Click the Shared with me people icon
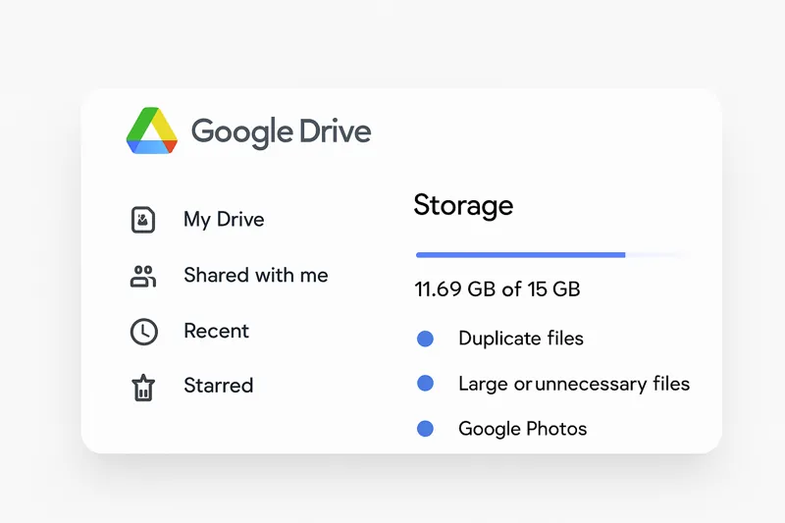This screenshot has width=785, height=523. click(x=143, y=276)
